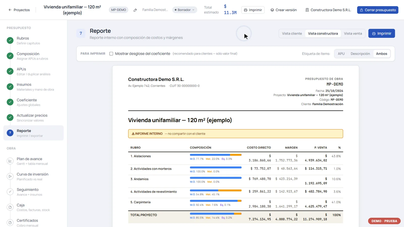
Task: Select Ambos item label option
Action: pyautogui.click(x=382, y=54)
